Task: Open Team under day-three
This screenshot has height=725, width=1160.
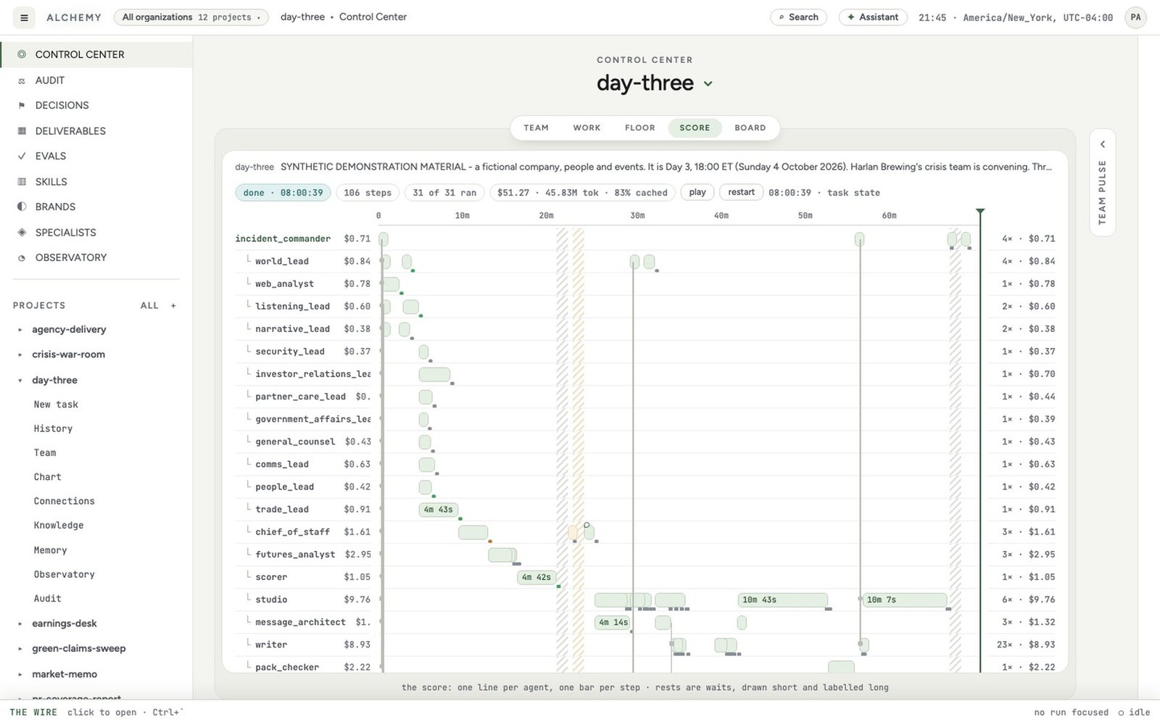Action: point(45,453)
